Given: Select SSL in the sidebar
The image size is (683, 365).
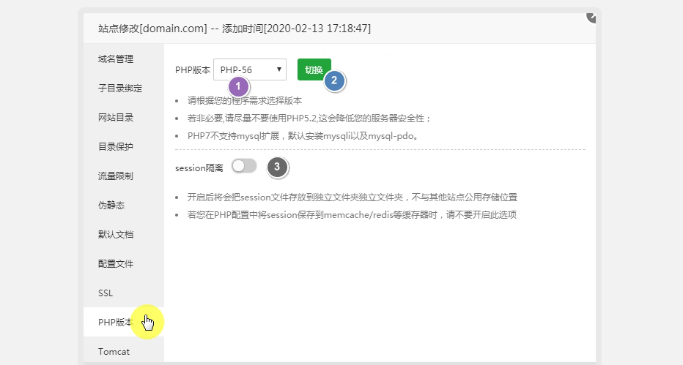Looking at the screenshot, I should tap(124, 293).
